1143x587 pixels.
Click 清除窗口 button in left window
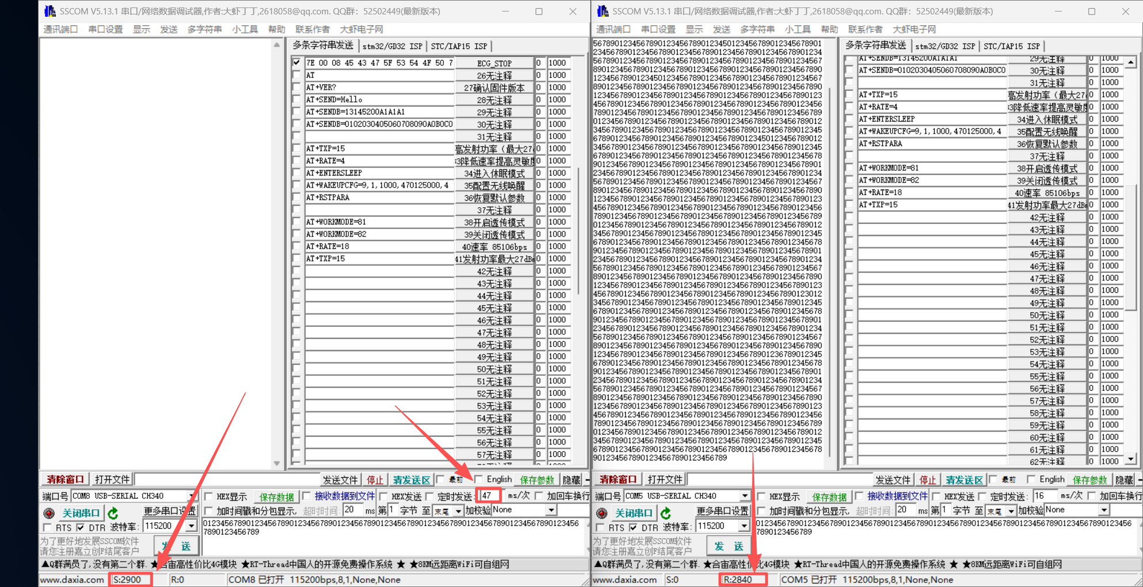pyautogui.click(x=65, y=479)
